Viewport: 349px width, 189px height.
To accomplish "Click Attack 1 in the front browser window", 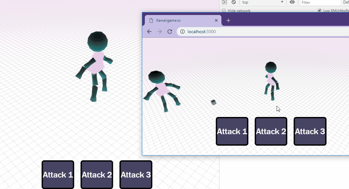I will 232,131.
